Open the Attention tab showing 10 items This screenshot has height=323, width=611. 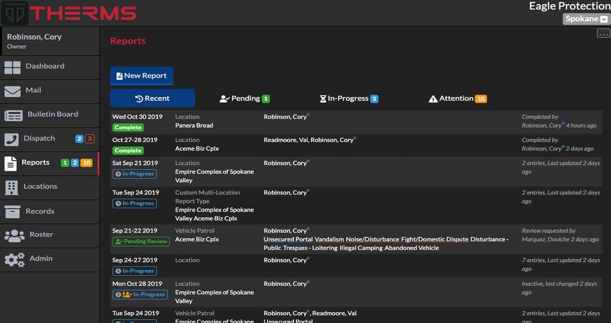(x=457, y=98)
